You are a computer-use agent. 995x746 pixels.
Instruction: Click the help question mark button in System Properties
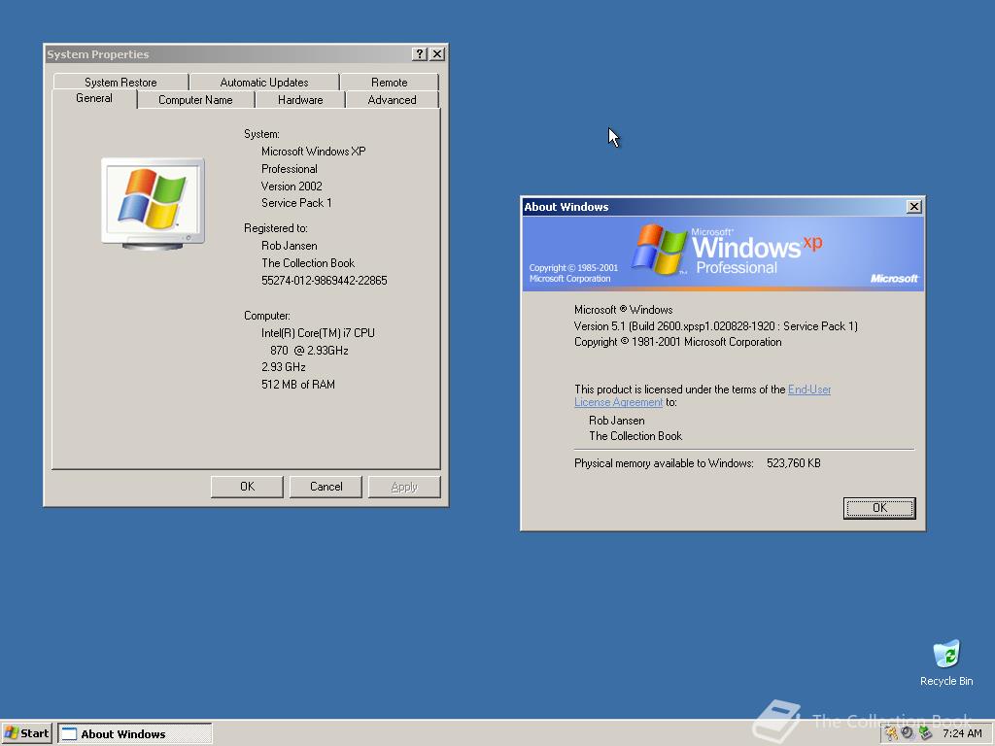pos(420,54)
